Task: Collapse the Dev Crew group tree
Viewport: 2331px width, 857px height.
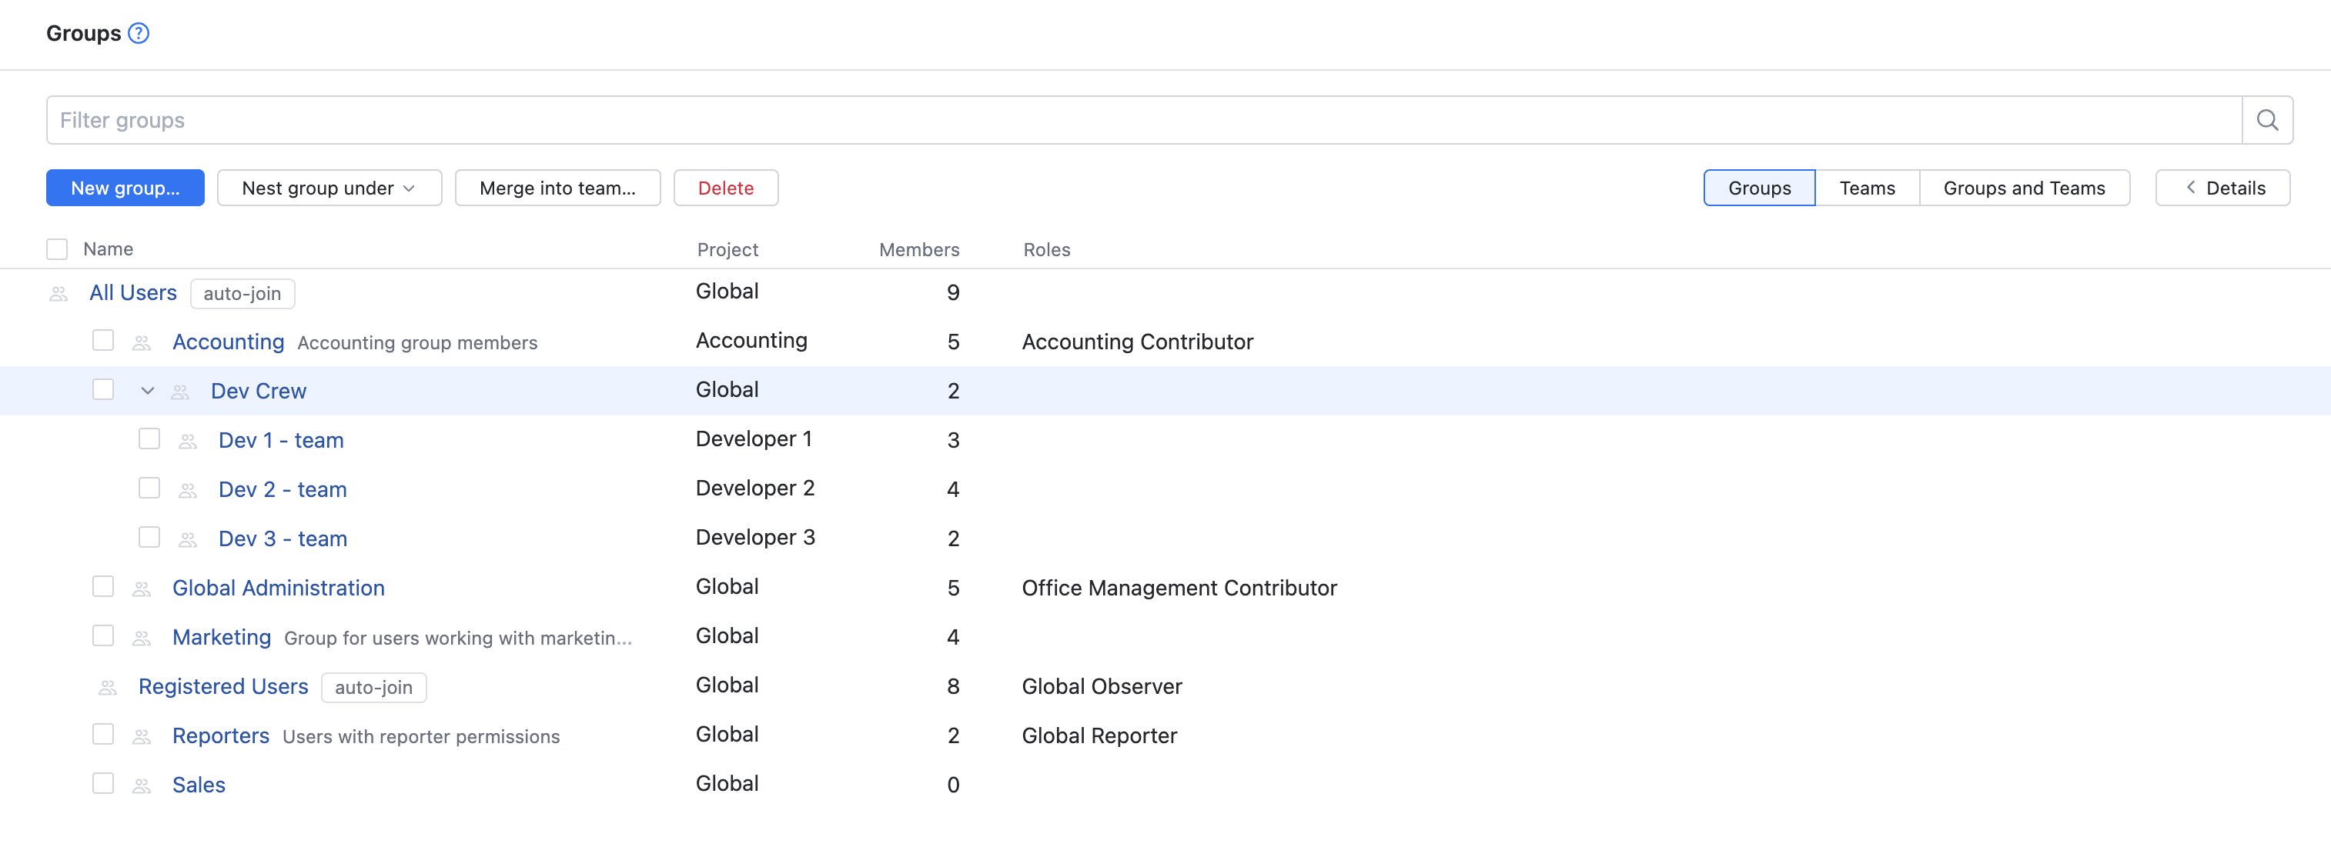Action: click(148, 391)
